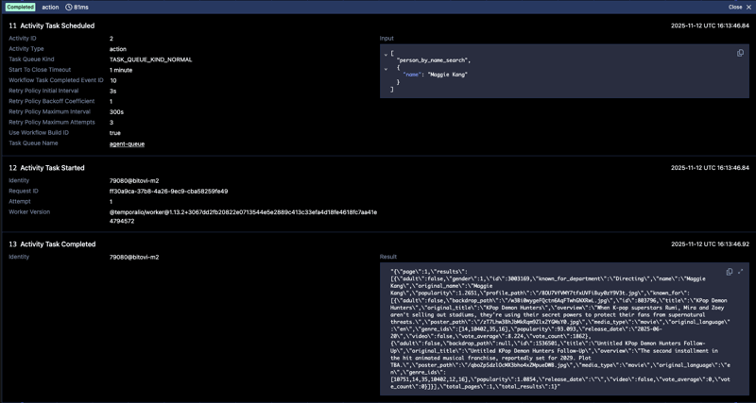Click the "Maggie Kong" value in Input
This screenshot has width=756, height=403.
[447, 75]
